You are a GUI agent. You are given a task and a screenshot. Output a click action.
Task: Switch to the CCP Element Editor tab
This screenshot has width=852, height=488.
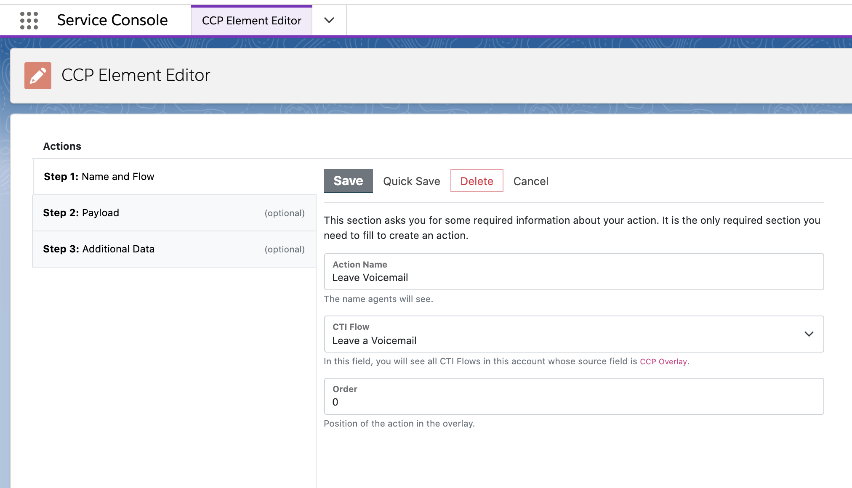(x=252, y=21)
